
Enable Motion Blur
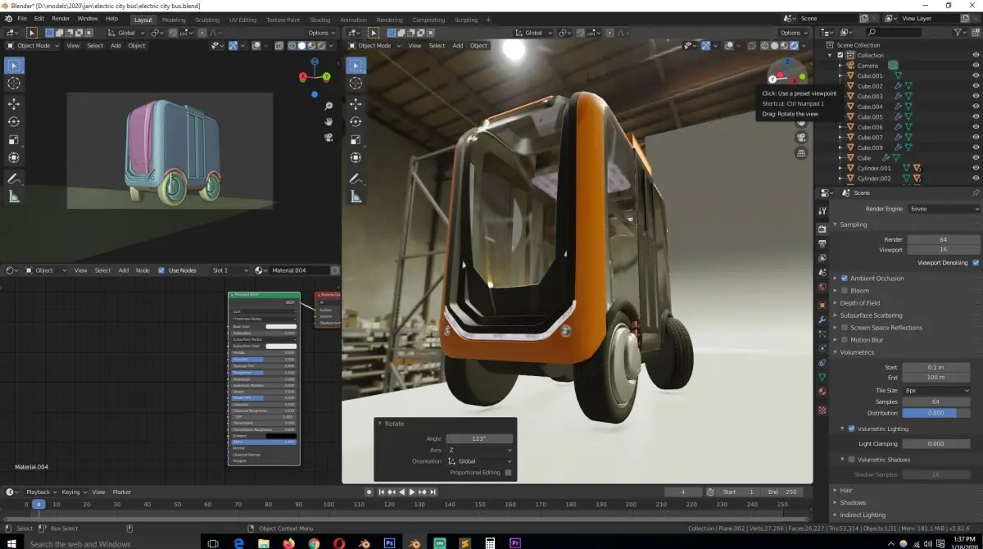click(845, 339)
